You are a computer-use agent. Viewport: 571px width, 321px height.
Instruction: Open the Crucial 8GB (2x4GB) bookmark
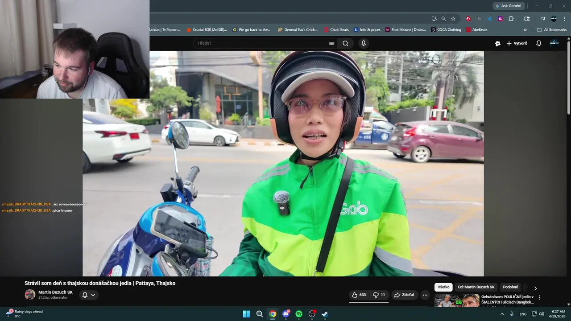(206, 30)
